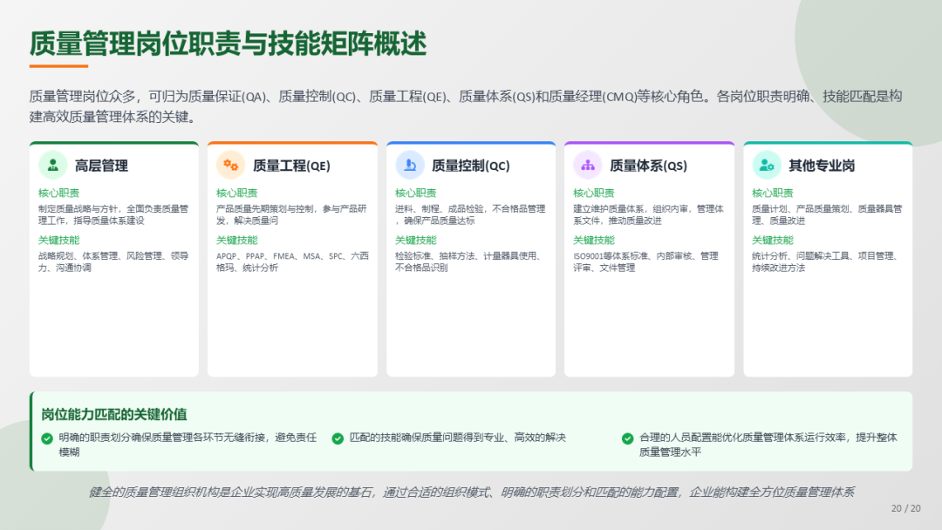Select the 质量体系(QS) card title
The image size is (942, 530).
click(x=648, y=166)
